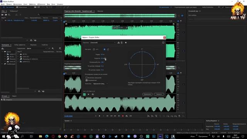Click the Применить button
The height and width of the screenshot is (139, 247).
[x=147, y=94]
